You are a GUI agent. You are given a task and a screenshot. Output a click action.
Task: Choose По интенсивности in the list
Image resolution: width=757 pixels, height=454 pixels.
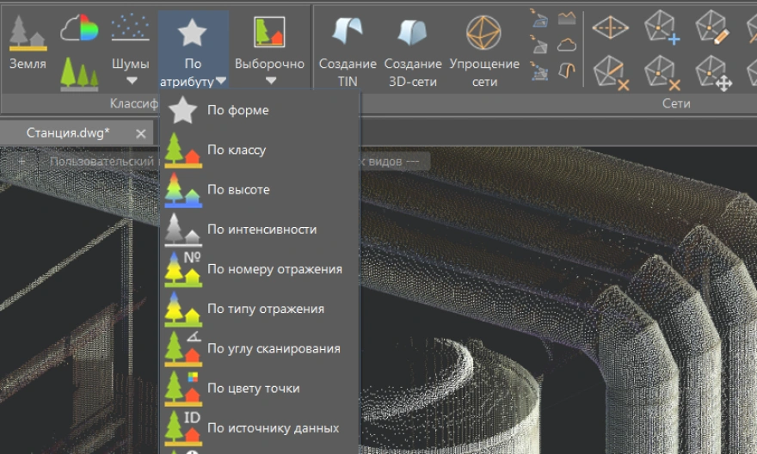(x=262, y=230)
